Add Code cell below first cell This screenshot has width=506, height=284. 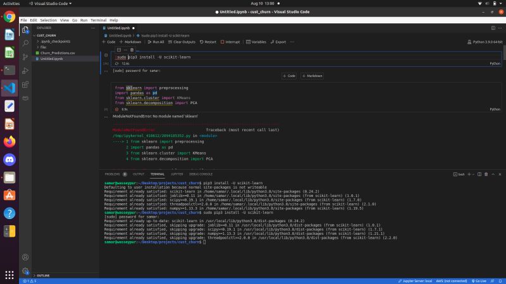[x=289, y=76]
